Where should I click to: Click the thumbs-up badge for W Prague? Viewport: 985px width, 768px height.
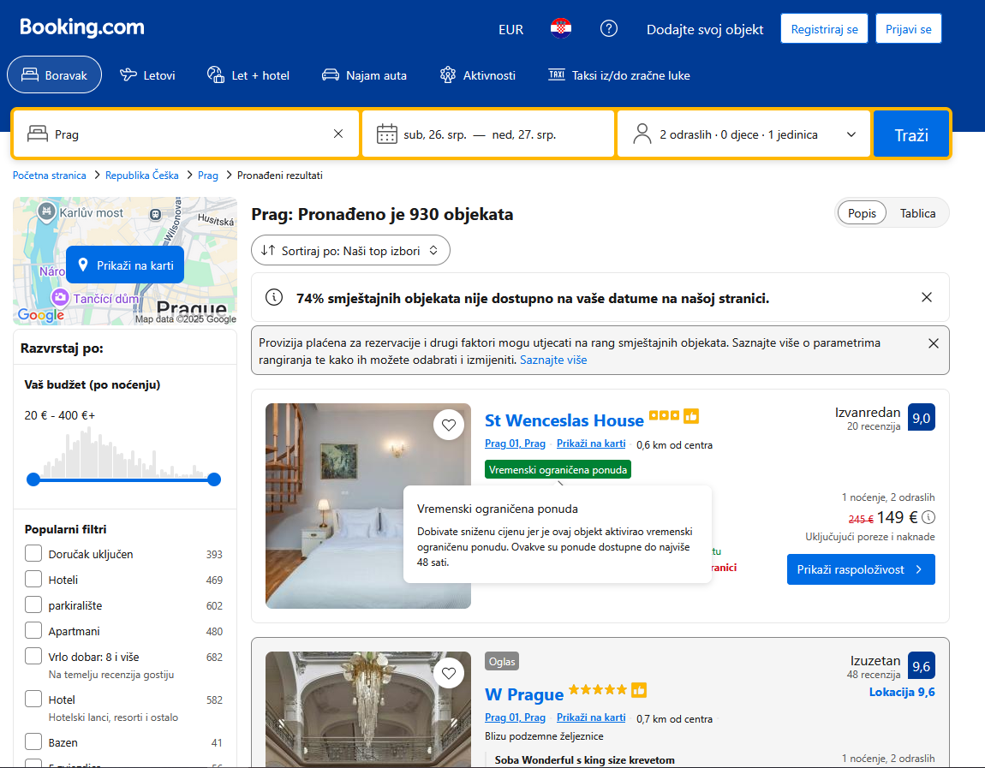pyautogui.click(x=639, y=690)
